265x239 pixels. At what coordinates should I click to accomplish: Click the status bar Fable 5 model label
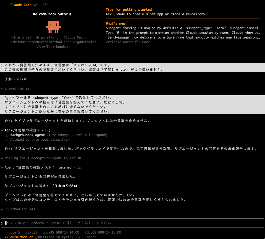pos(13,232)
